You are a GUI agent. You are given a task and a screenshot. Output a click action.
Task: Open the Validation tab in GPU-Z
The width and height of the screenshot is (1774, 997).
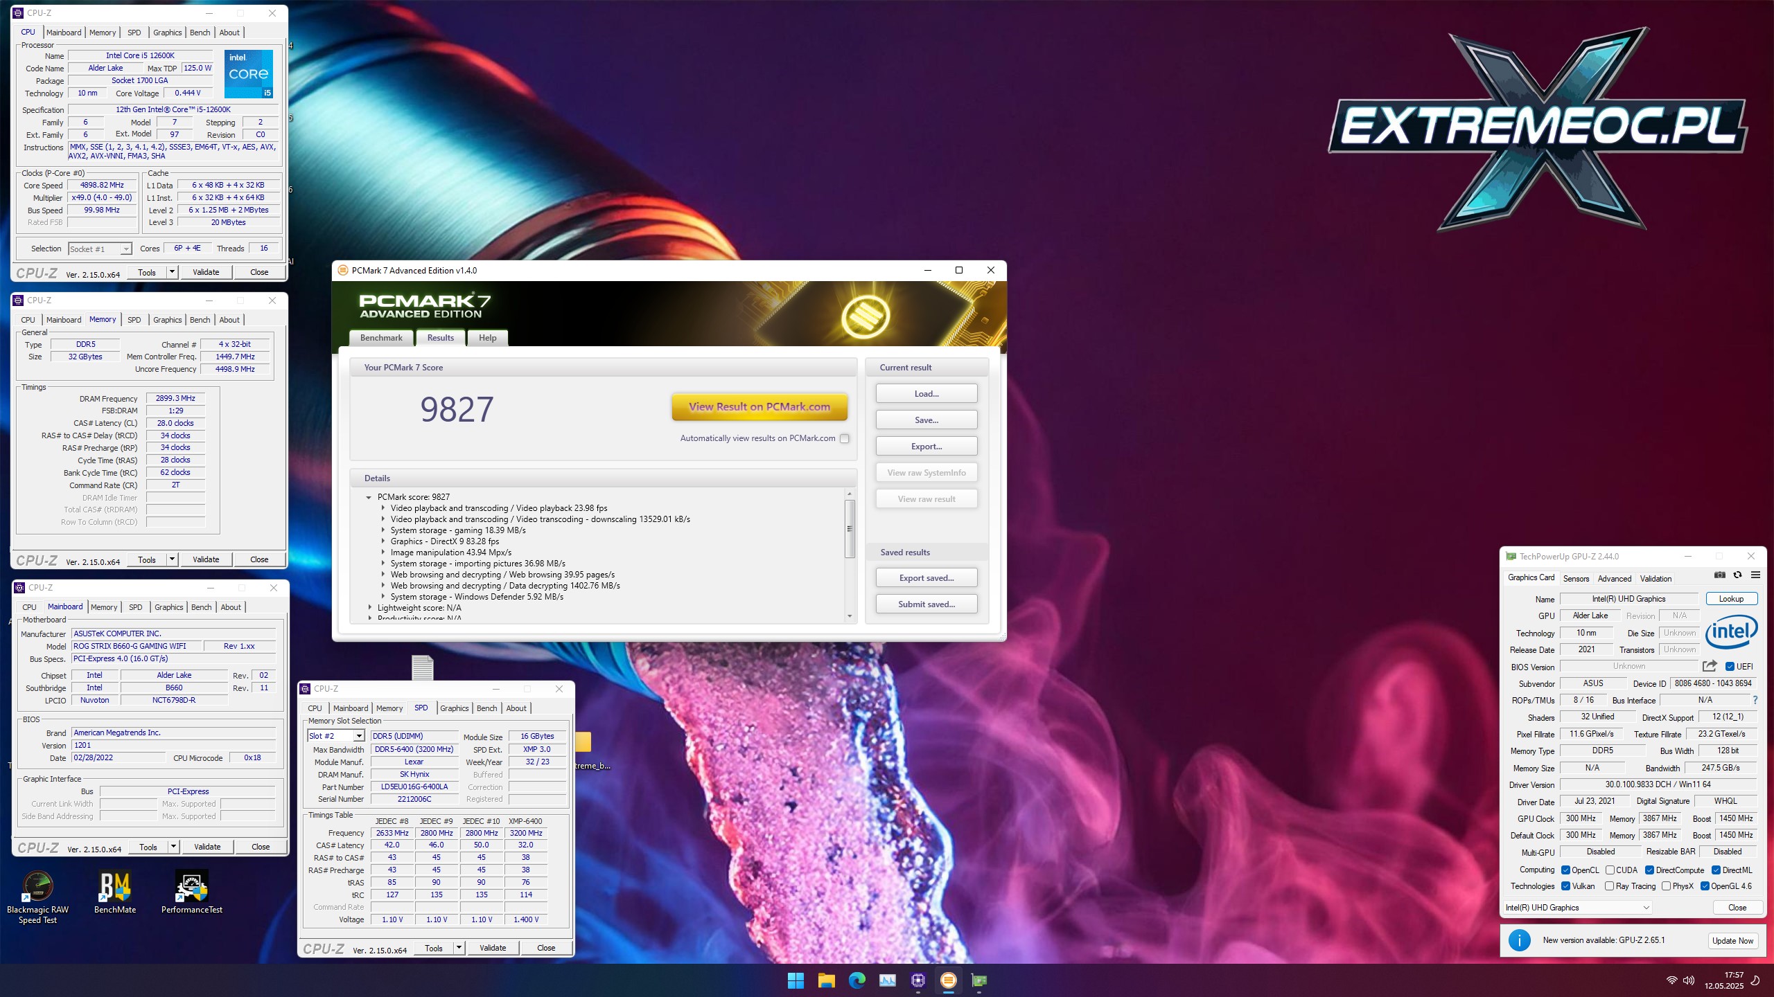1656,579
